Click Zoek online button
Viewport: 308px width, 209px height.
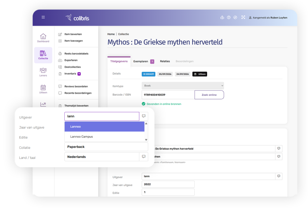(x=209, y=95)
